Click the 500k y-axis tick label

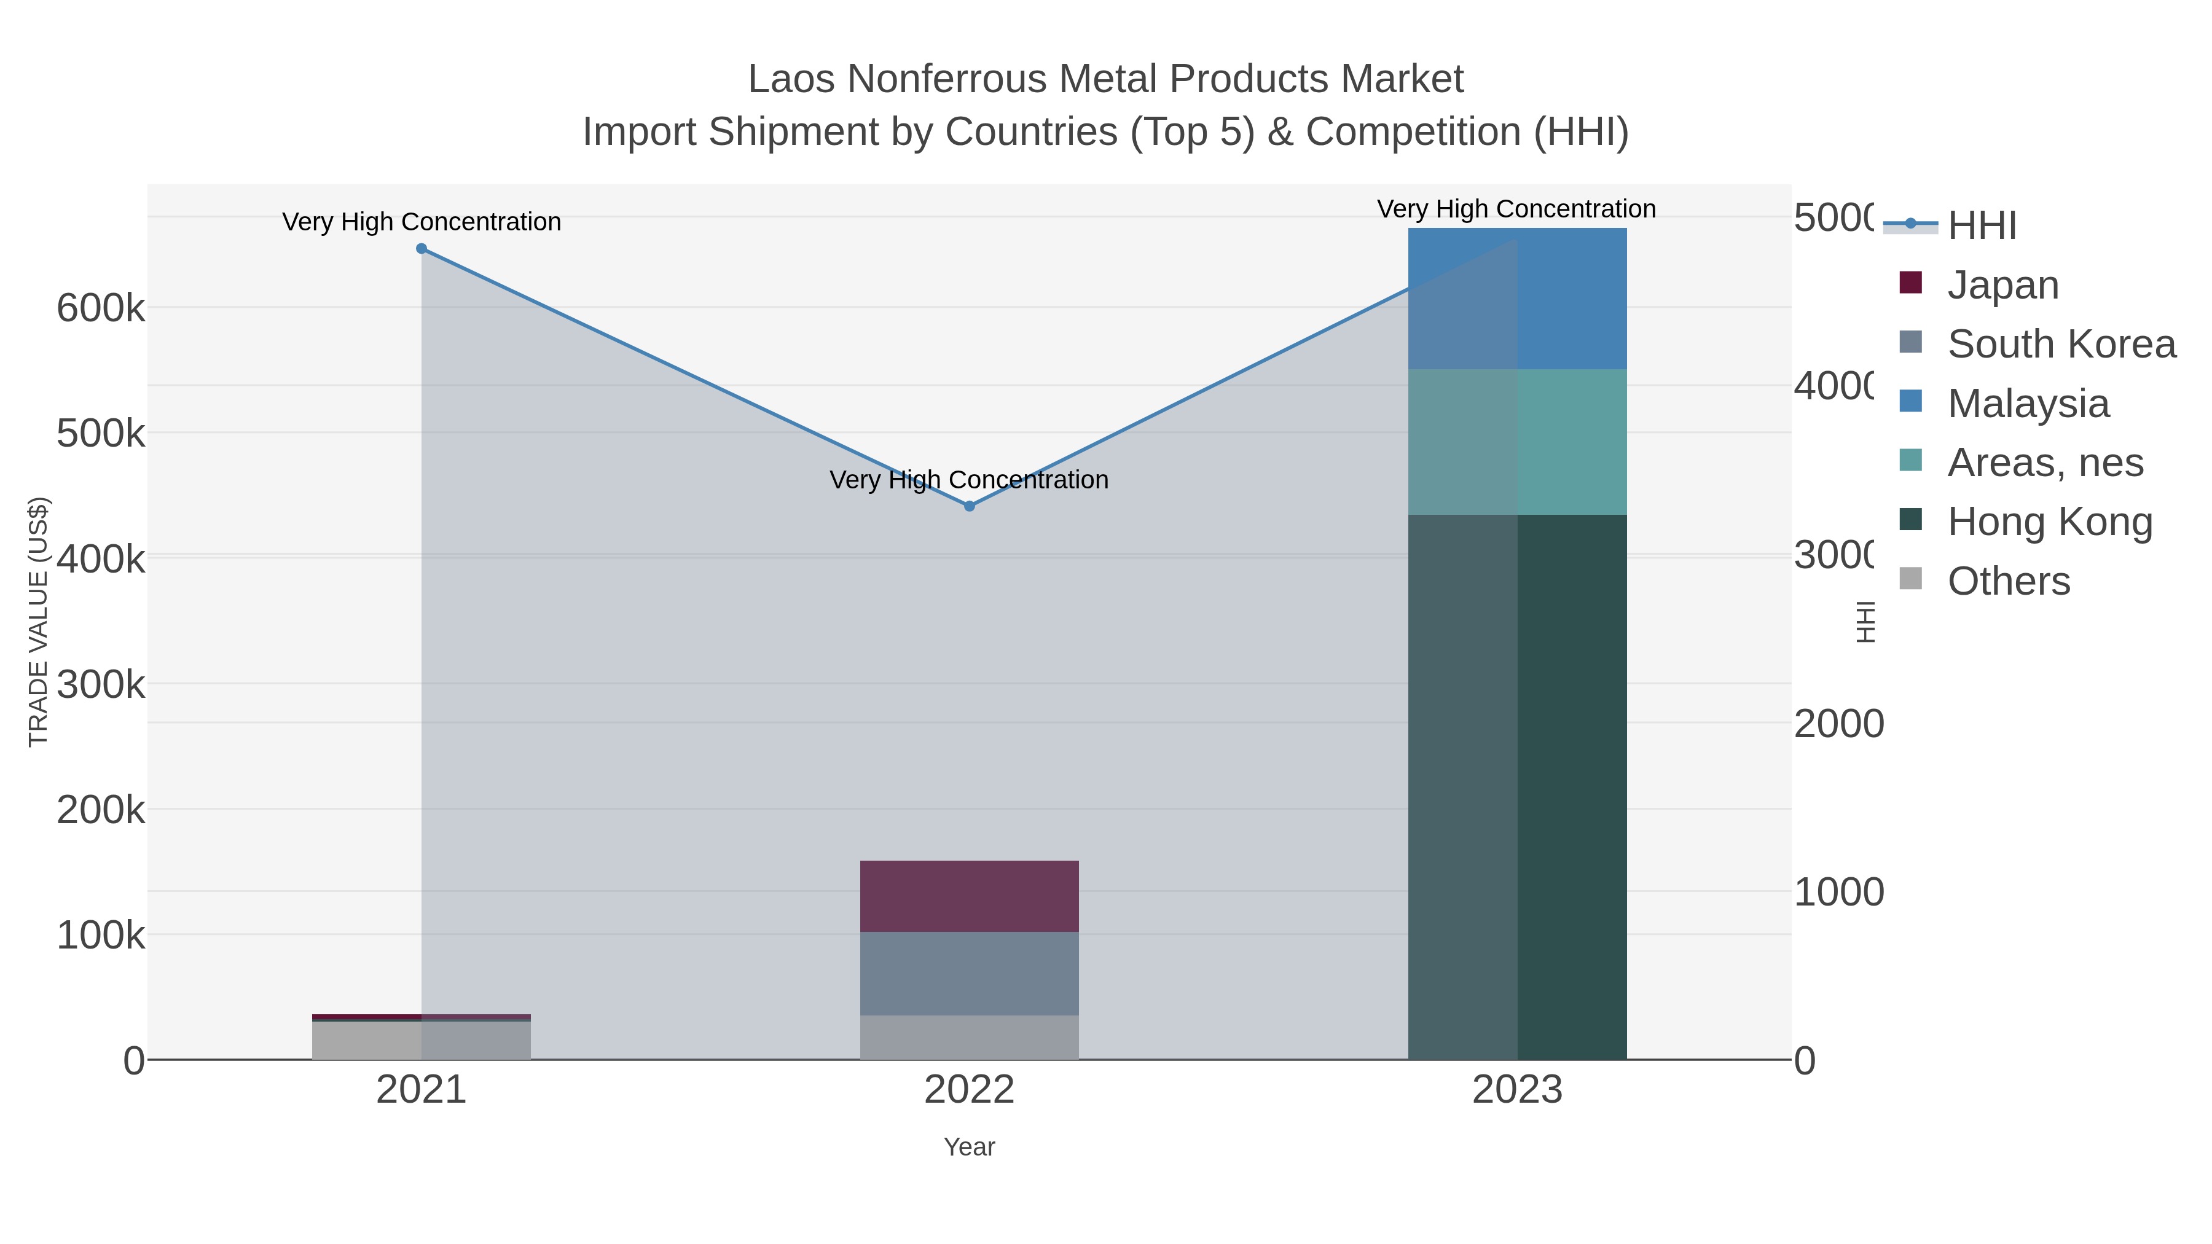tap(101, 434)
